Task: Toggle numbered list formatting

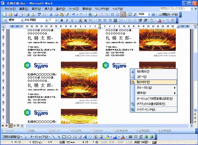Action: point(130,20)
